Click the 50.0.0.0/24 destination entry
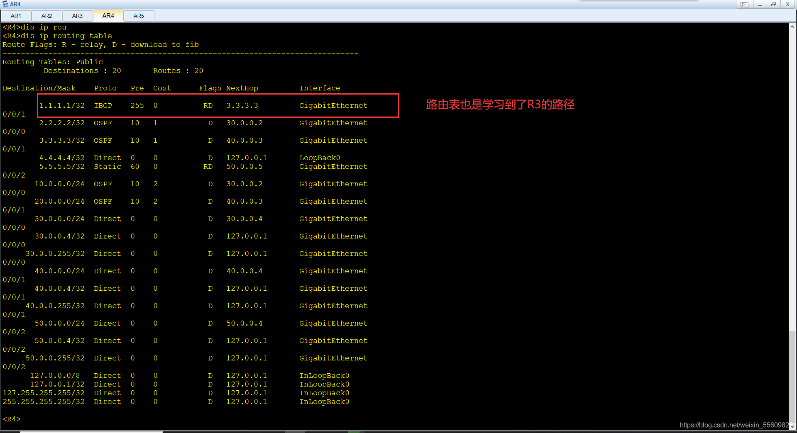This screenshot has height=433, width=797. (59, 324)
